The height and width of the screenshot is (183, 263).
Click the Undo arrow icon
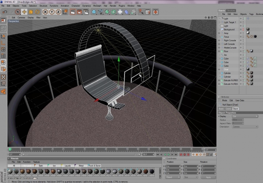click(5, 12)
